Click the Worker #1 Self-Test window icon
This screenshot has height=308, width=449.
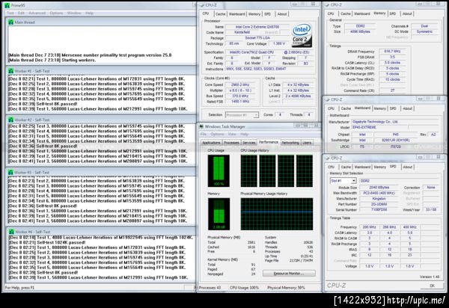[x=11, y=71]
